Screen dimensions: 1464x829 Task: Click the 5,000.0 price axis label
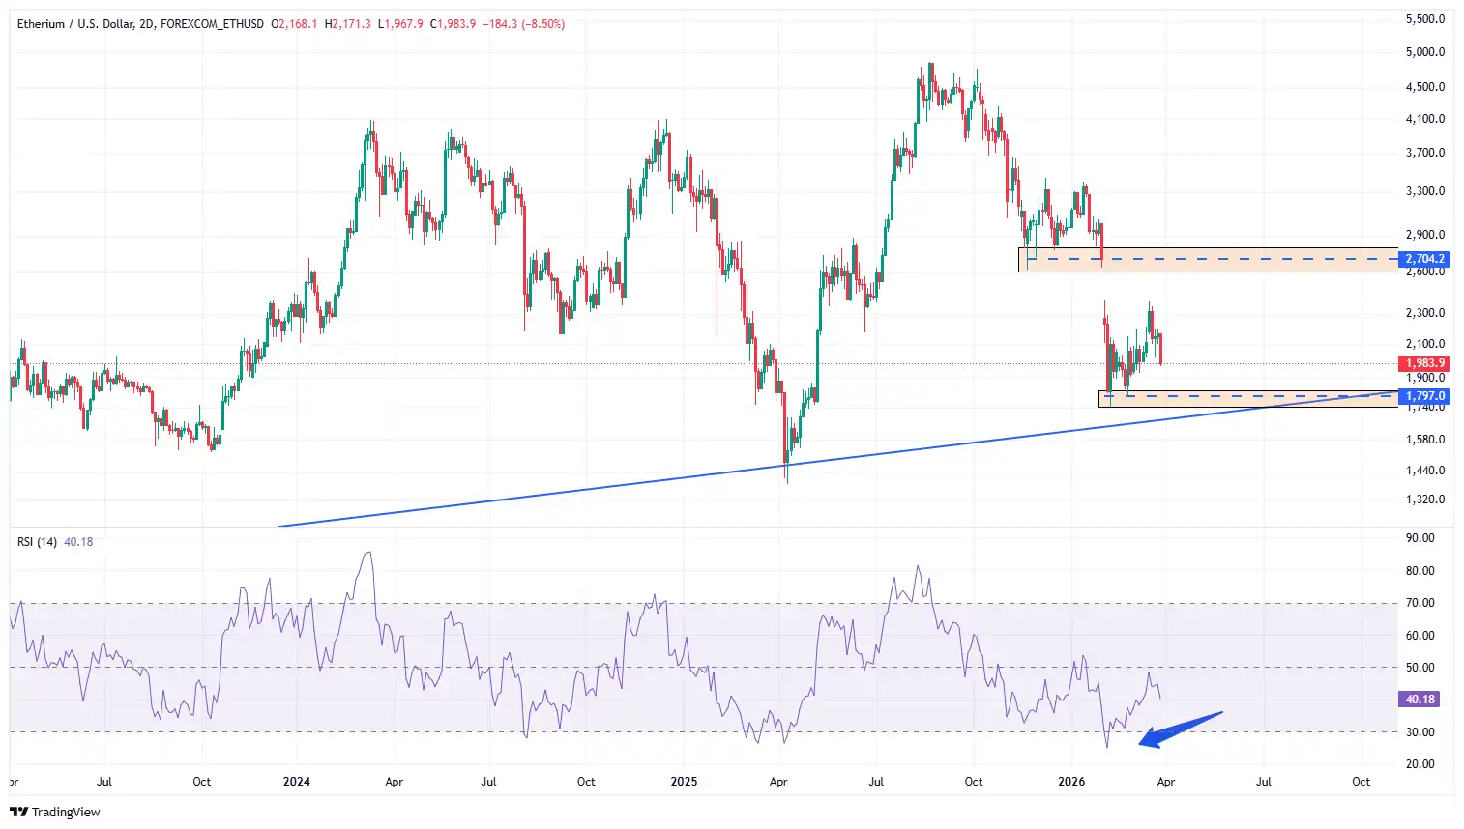[x=1424, y=52]
